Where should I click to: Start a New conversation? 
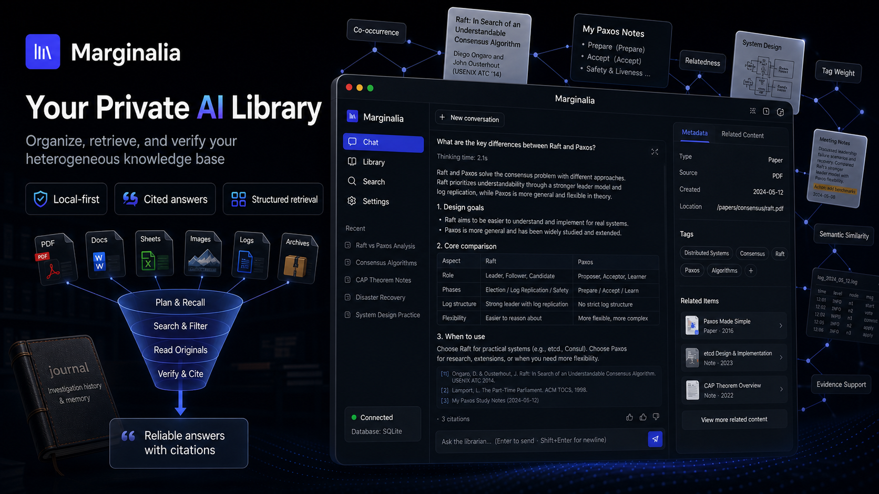tap(469, 119)
